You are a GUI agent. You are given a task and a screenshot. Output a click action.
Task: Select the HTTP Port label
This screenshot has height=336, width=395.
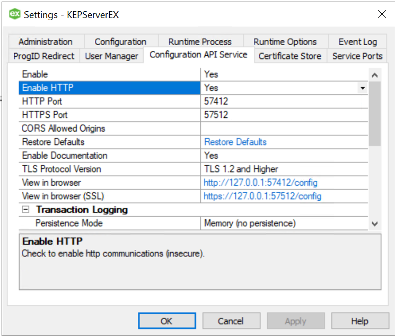(42, 101)
